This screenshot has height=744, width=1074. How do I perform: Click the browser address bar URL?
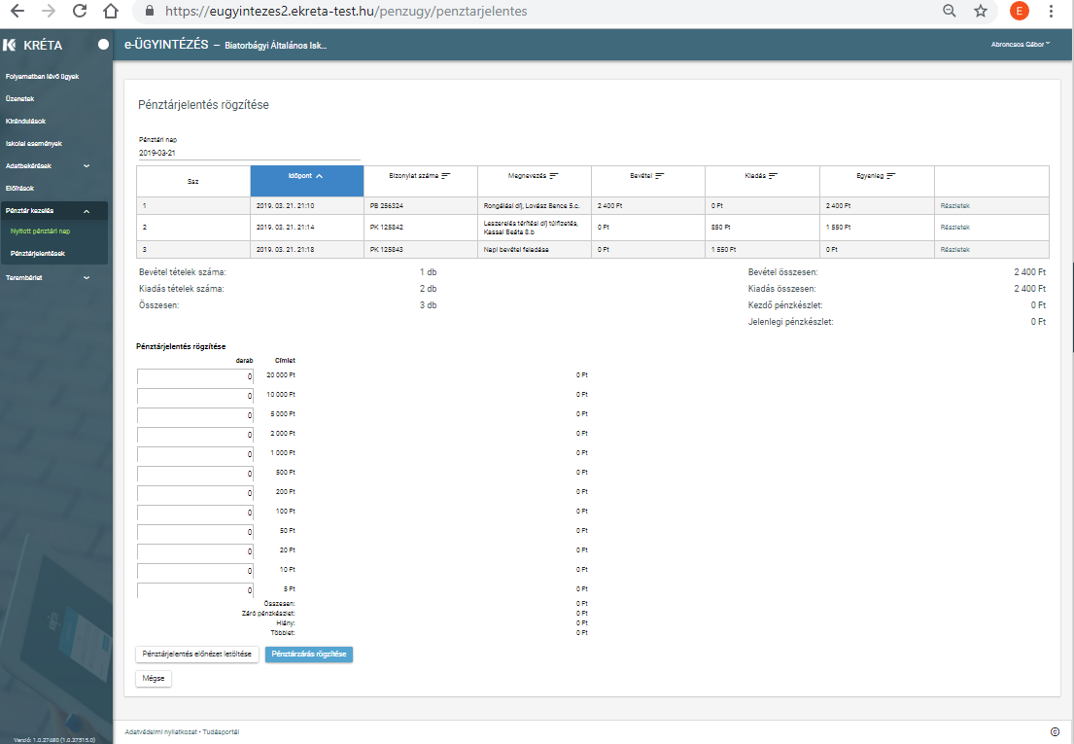tap(346, 11)
